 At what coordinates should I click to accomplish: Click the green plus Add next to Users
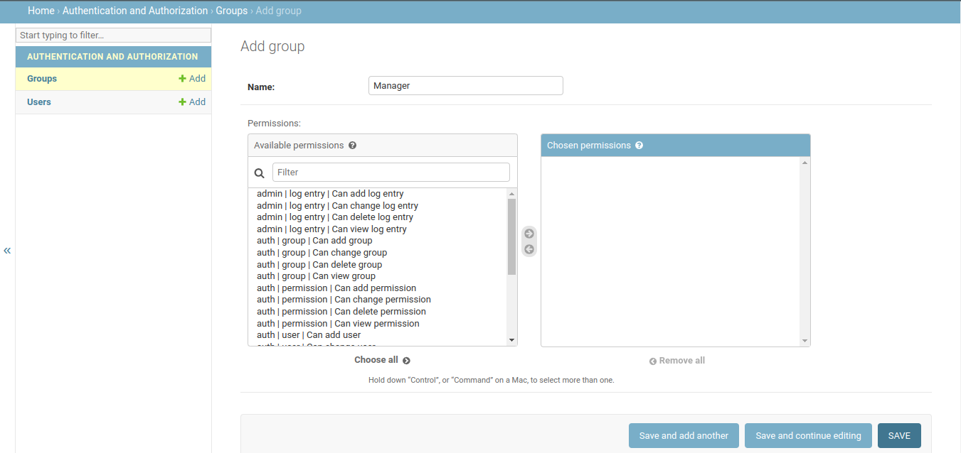192,102
